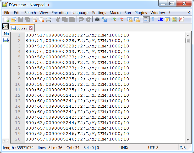The width and height of the screenshot is (194, 153).
Task: Select the out.csv document tab
Action: (x=22, y=28)
